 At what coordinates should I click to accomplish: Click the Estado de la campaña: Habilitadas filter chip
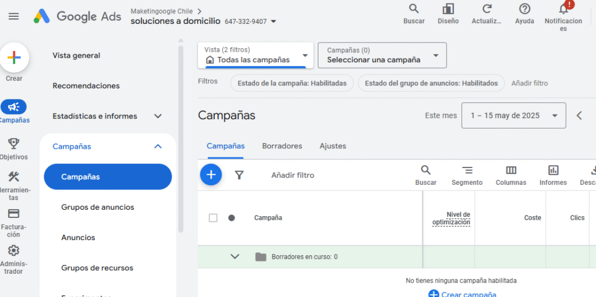(x=292, y=83)
